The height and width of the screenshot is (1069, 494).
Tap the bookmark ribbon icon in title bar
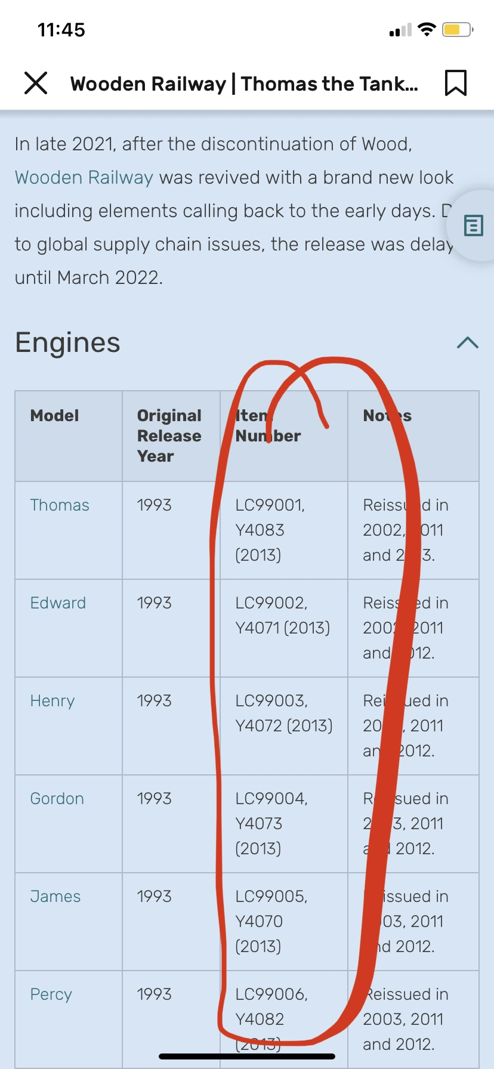(x=455, y=83)
